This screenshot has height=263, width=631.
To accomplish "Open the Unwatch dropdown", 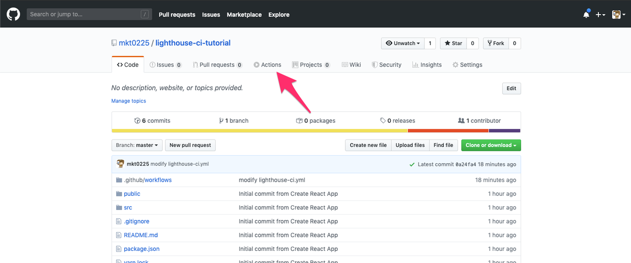I will coord(402,43).
